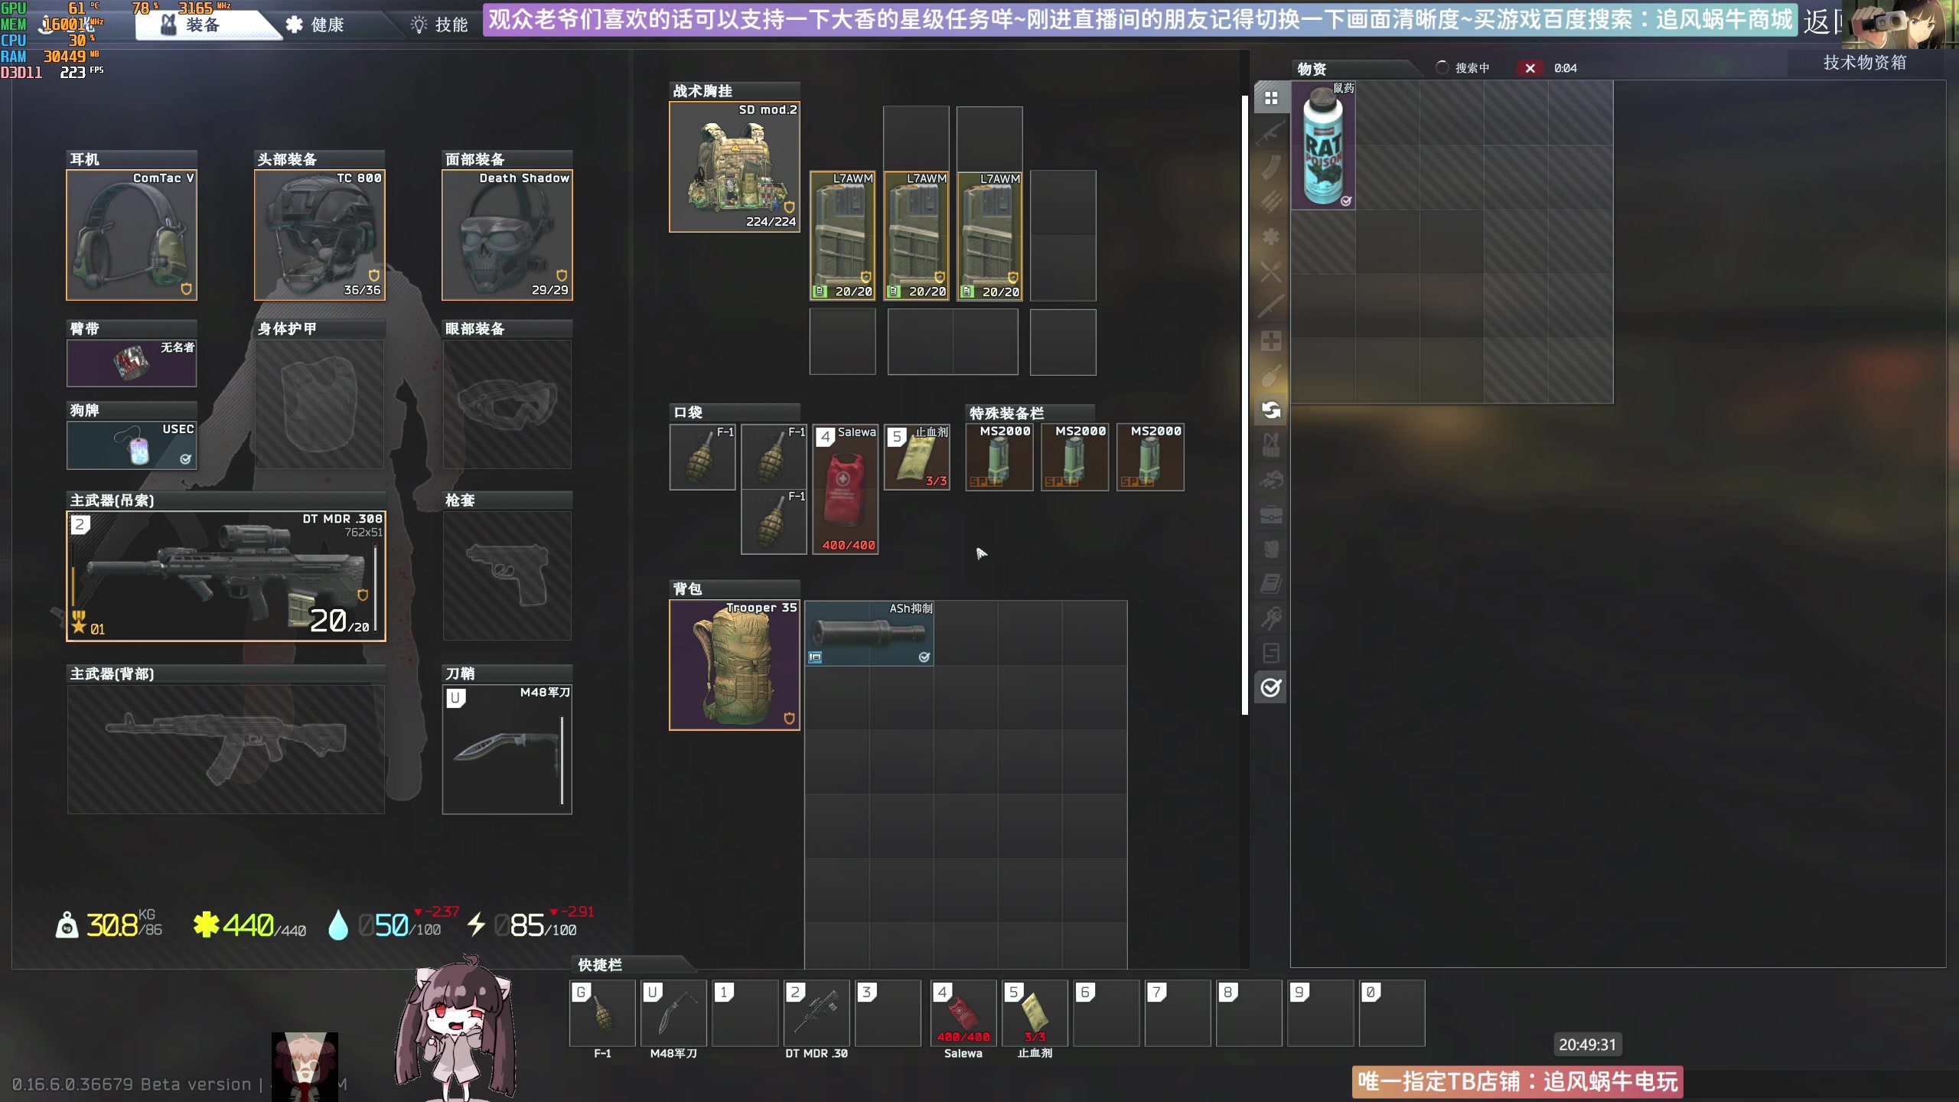Select the Rat Poison item in loot

tap(1323, 145)
